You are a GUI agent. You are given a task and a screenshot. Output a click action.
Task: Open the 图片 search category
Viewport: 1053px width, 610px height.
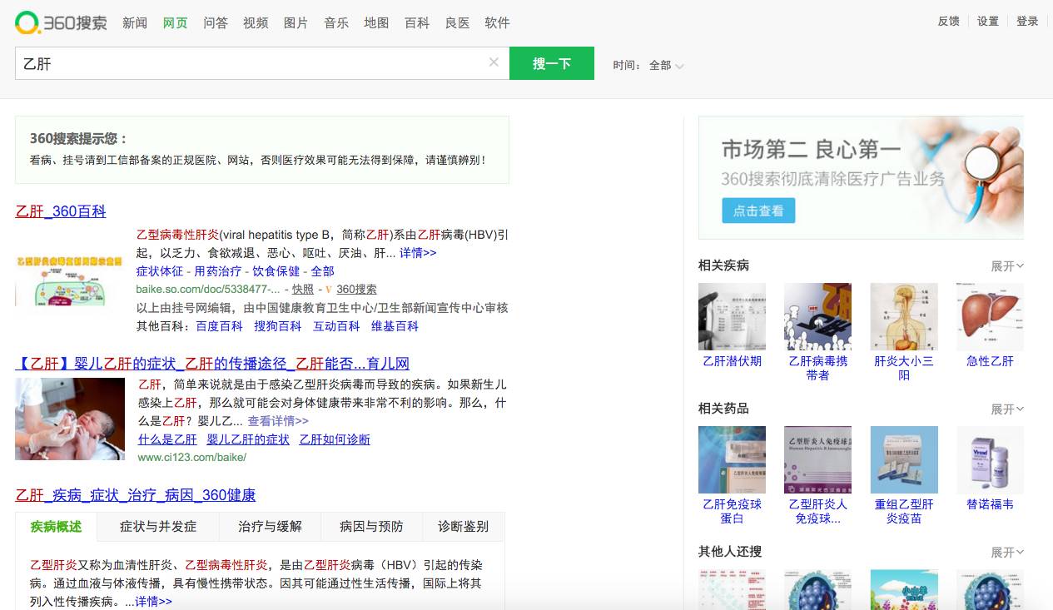(296, 22)
